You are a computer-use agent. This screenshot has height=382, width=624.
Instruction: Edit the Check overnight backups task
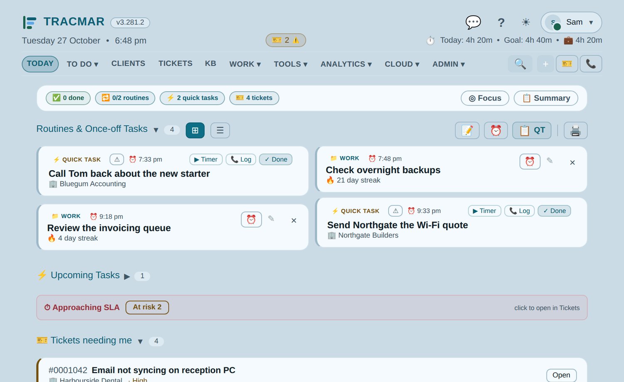coord(550,161)
